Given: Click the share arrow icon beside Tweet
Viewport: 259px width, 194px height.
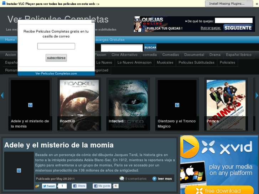Looking at the screenshot, I should (x=37, y=186).
